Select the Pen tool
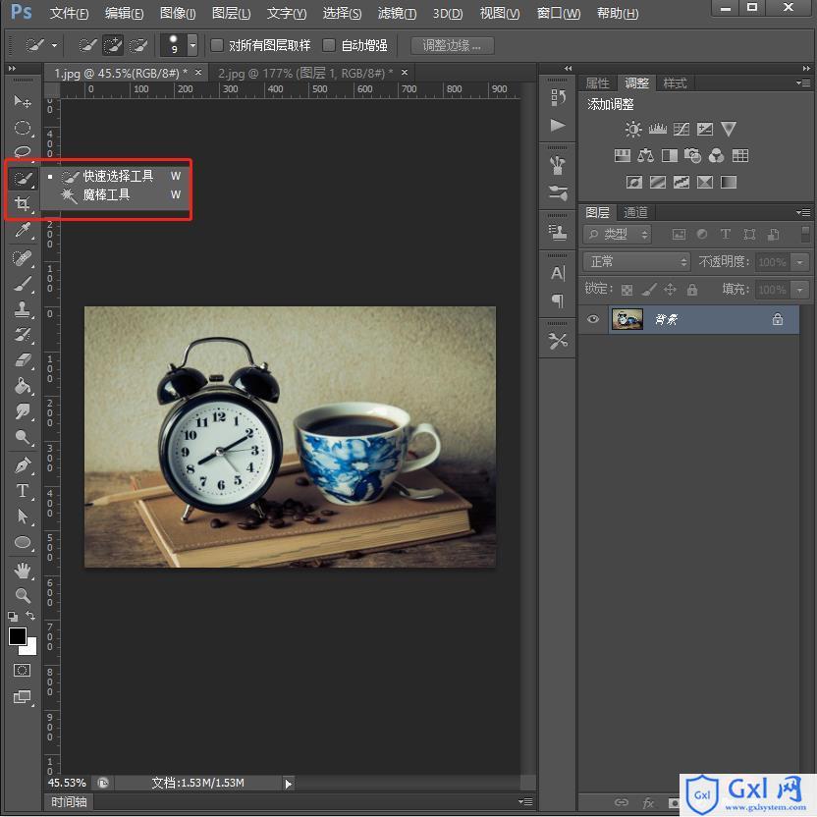Viewport: 817px width, 817px height. point(23,465)
